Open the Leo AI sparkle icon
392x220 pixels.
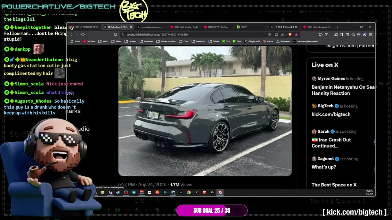[x=353, y=35]
